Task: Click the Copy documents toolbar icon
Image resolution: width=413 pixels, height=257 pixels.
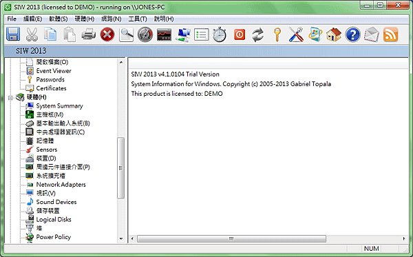Action: [x=50, y=34]
